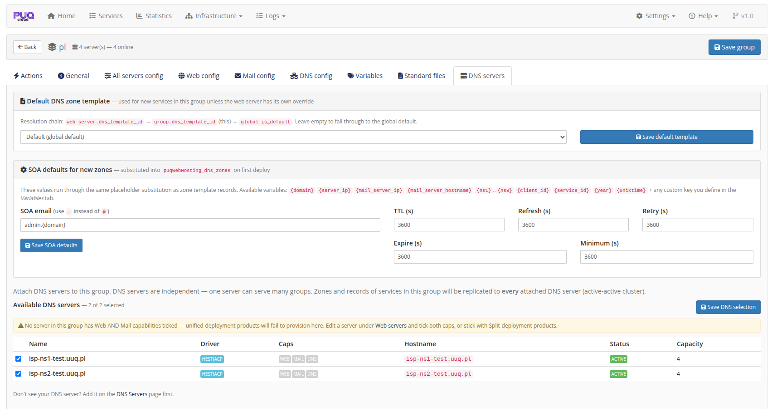
Task: Open the Help dropdown
Action: pyautogui.click(x=703, y=16)
